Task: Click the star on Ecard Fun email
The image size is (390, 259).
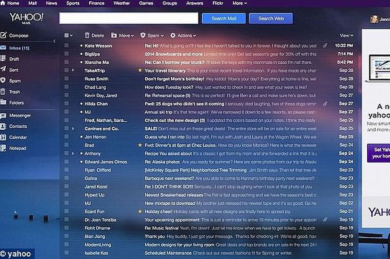Action: [x=140, y=211]
